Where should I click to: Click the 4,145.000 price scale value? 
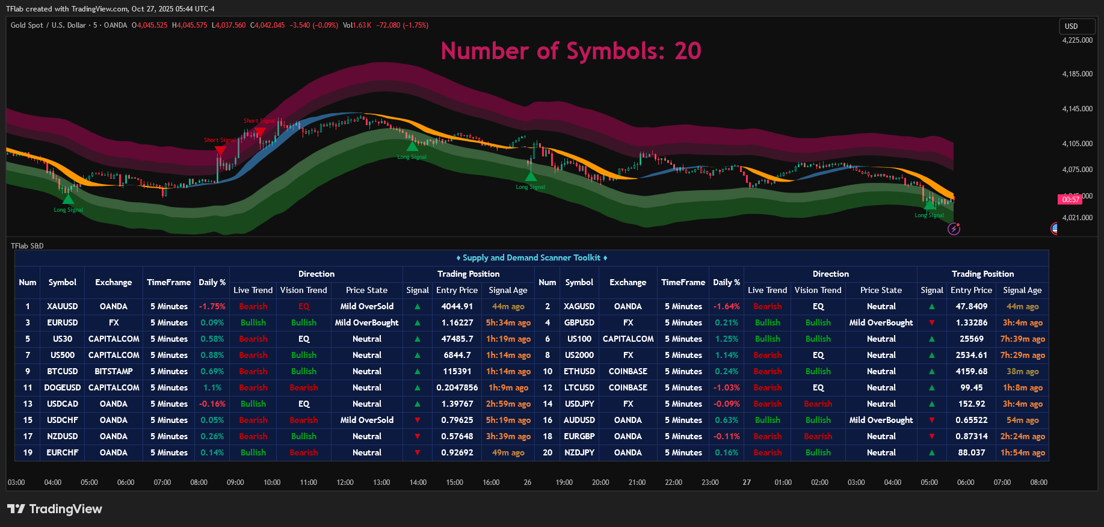1077,109
